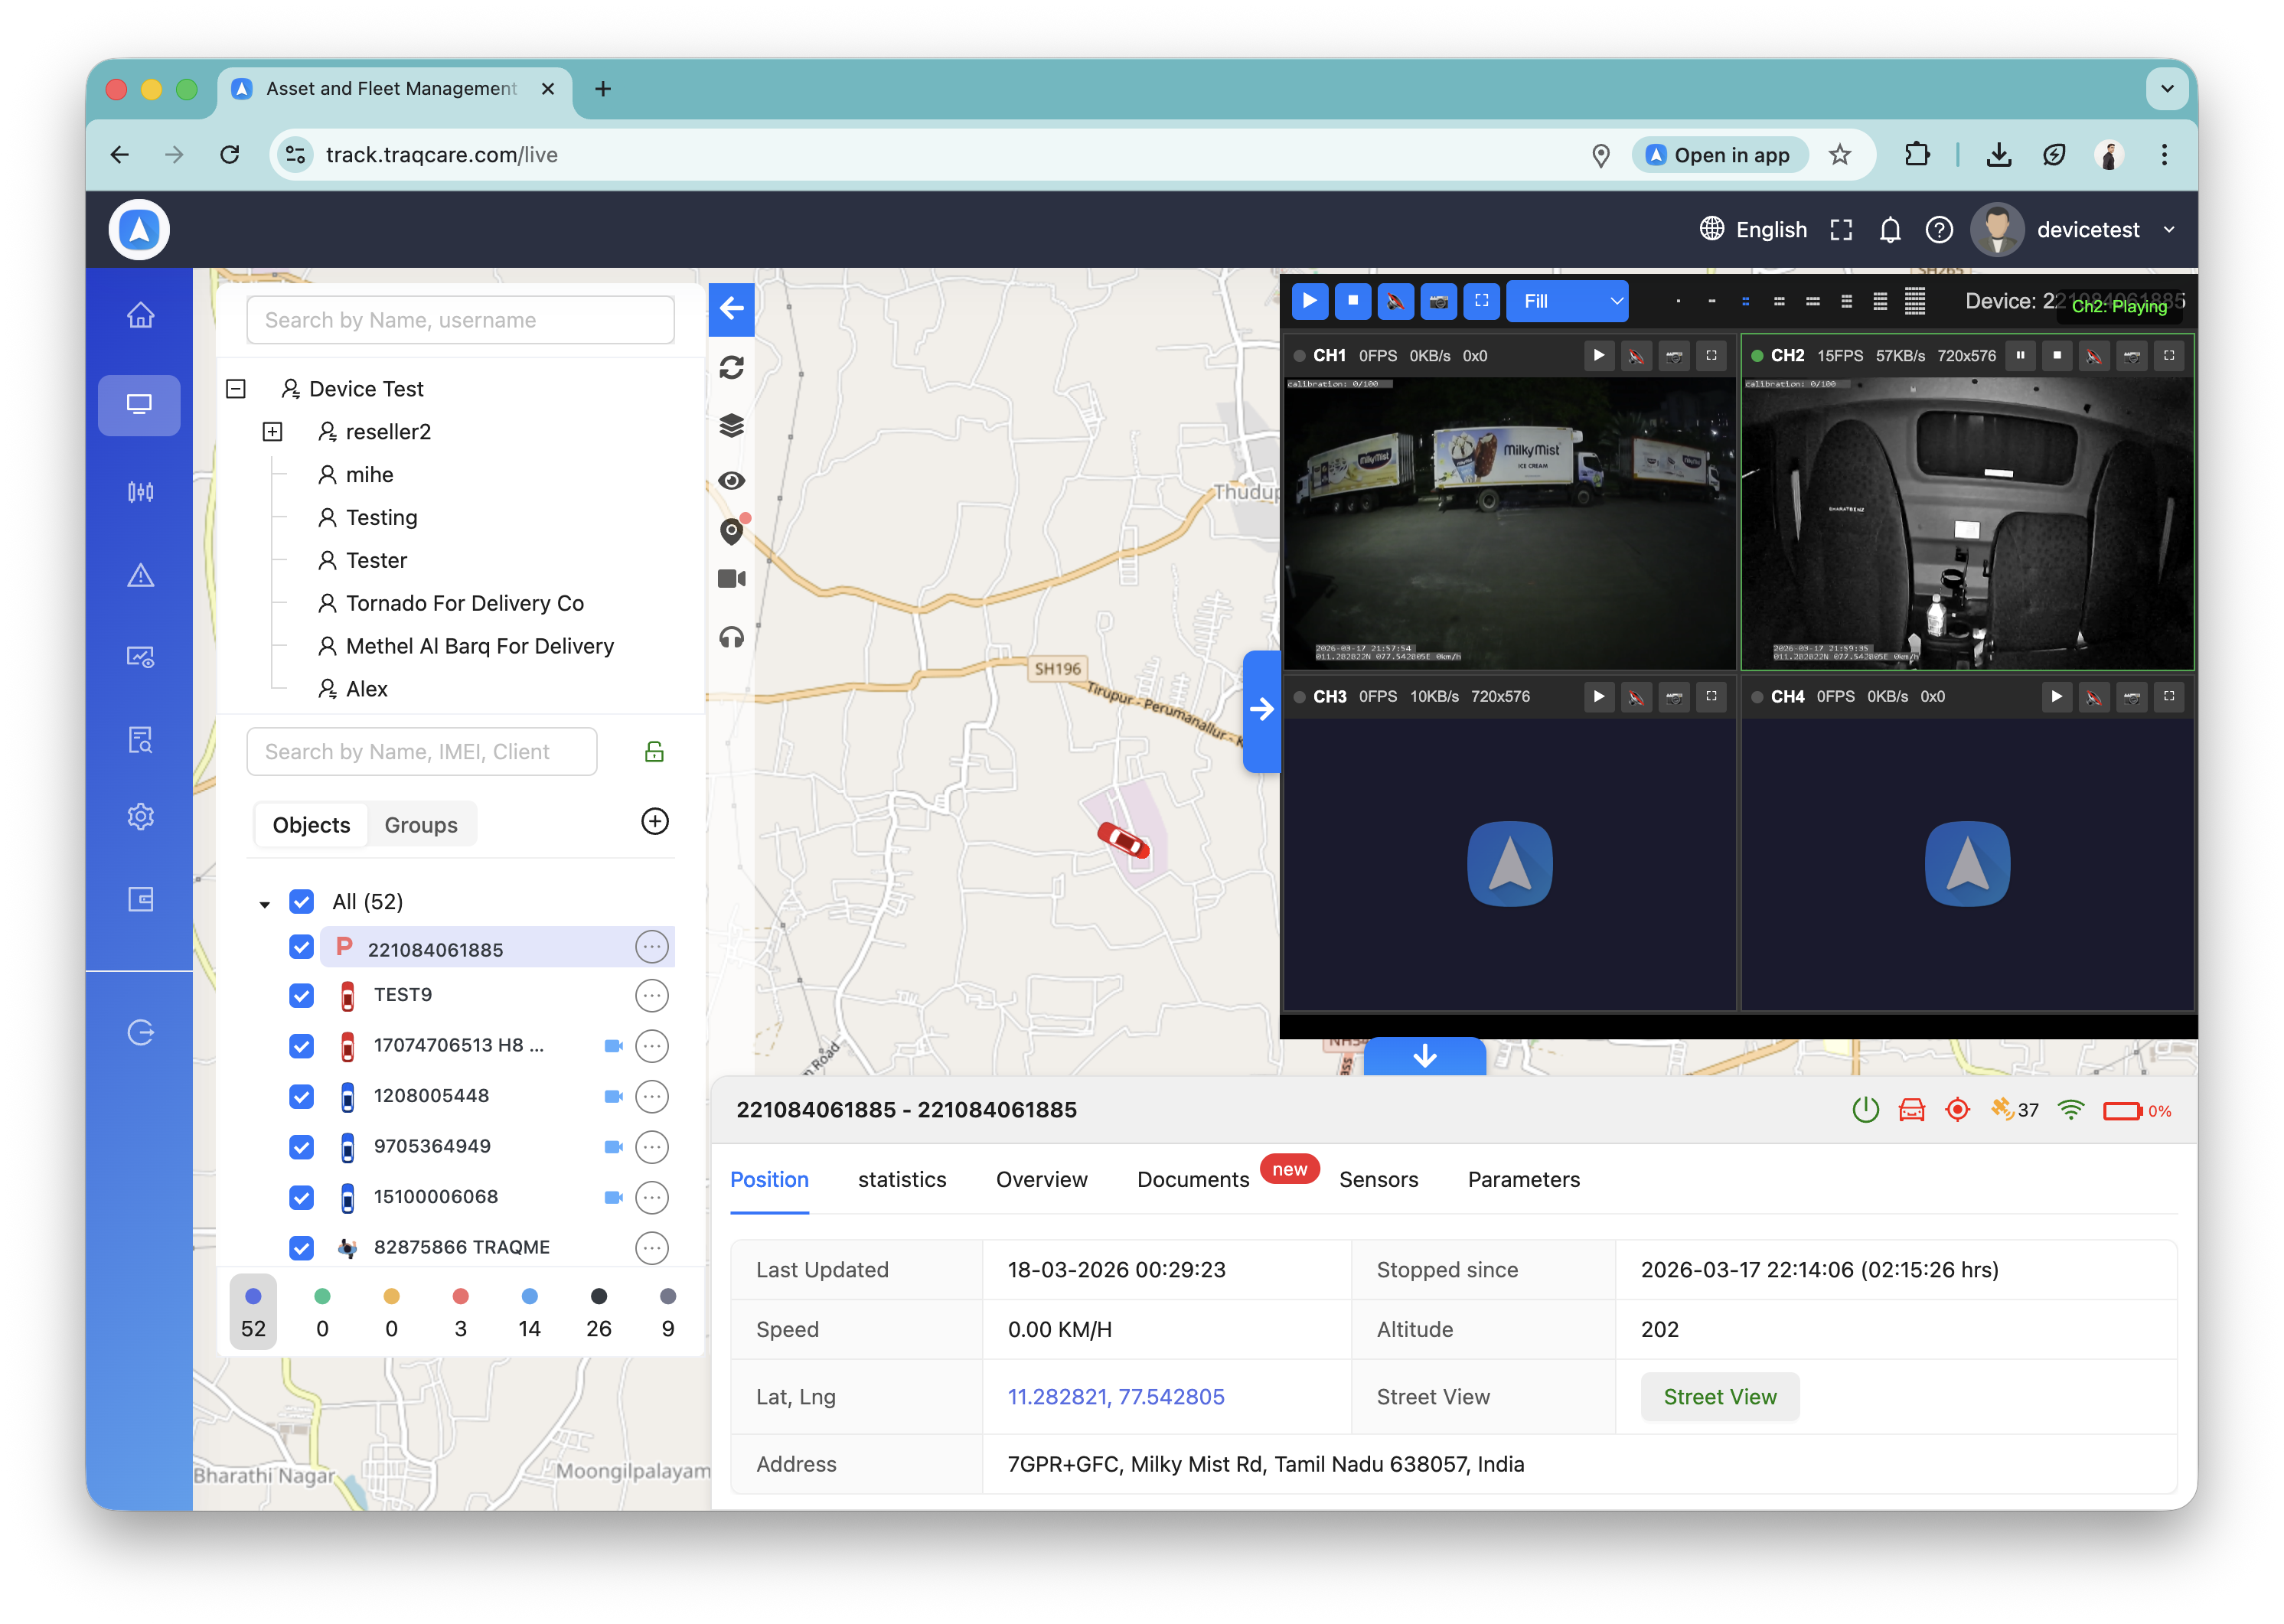Image resolution: width=2284 pixels, height=1624 pixels.
Task: Click the logout icon in sidebar
Action: tap(140, 1032)
